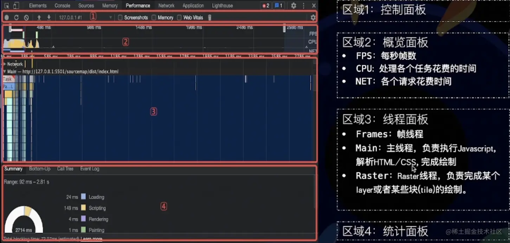Click the 2714 ms donut chart
Image resolution: width=510 pixels, height=243 pixels.
click(x=24, y=220)
